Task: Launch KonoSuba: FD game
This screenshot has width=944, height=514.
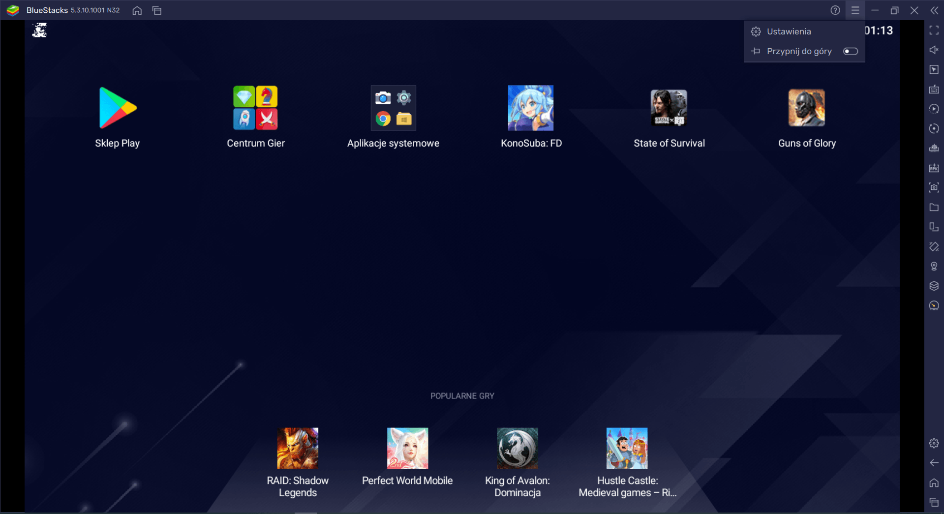Action: point(531,108)
